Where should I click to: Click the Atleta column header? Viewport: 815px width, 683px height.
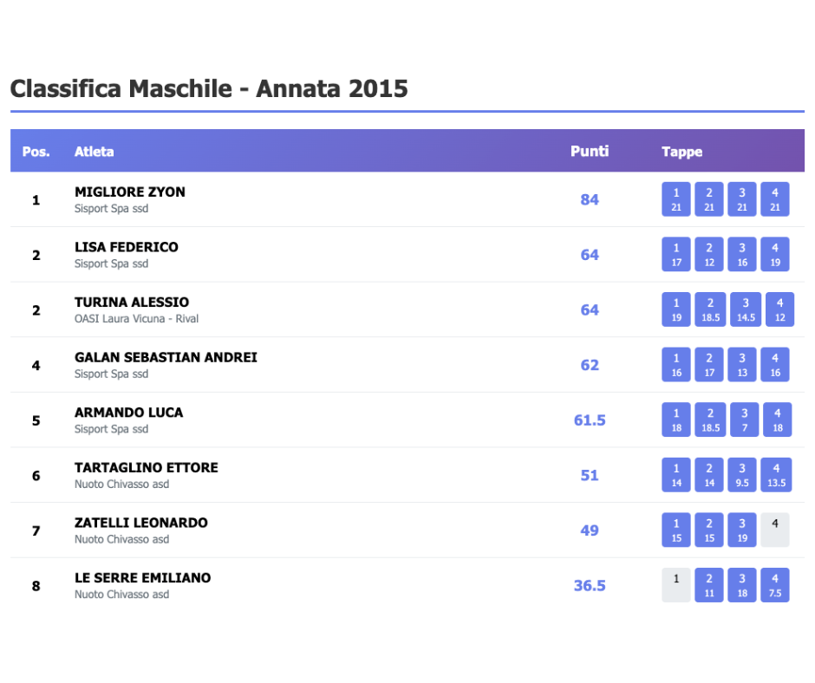coord(95,152)
